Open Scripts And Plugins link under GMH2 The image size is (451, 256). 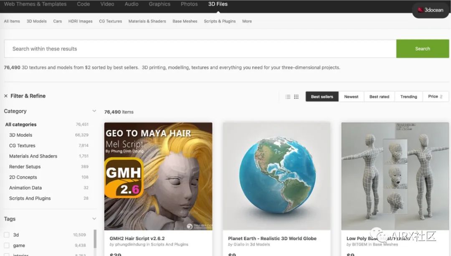coord(170,244)
